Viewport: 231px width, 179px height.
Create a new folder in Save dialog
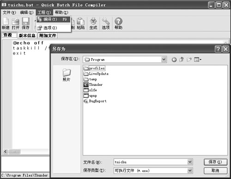tap(189, 60)
